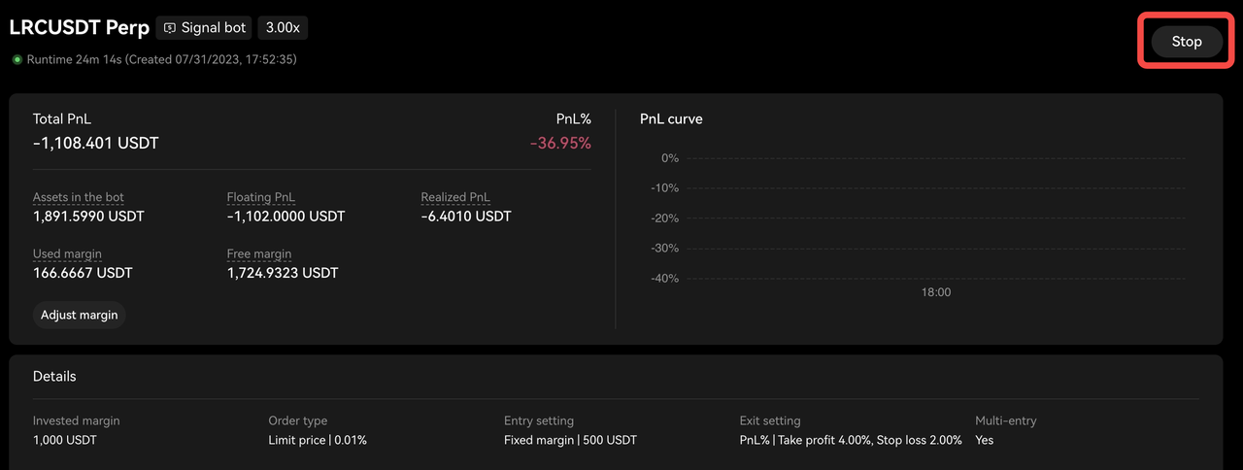Click the Realized PnL label
The height and width of the screenshot is (470, 1243).
455,197
